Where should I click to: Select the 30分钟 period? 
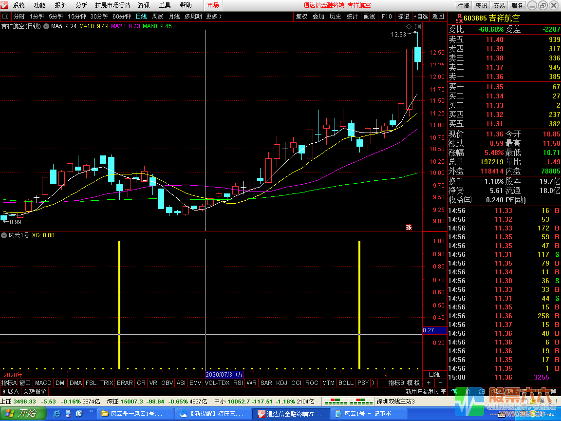point(99,17)
